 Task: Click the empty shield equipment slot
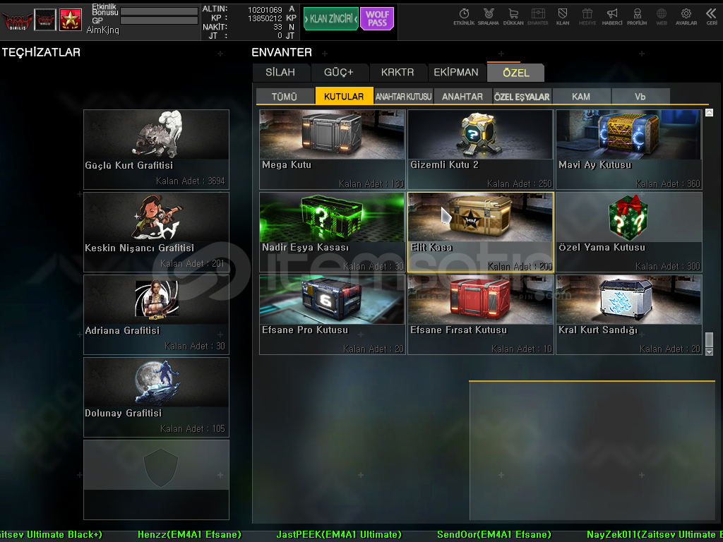[156, 479]
